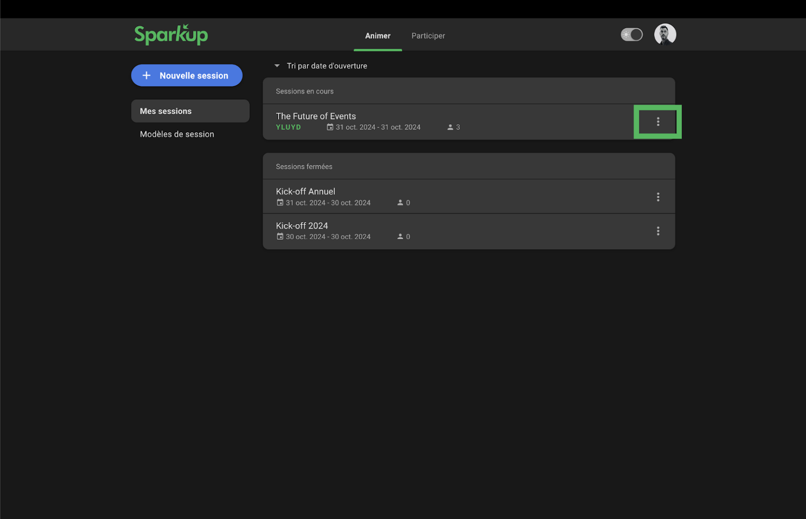Click the calendar icon on Kick-off 2024
This screenshot has height=519, width=806.
click(280, 237)
